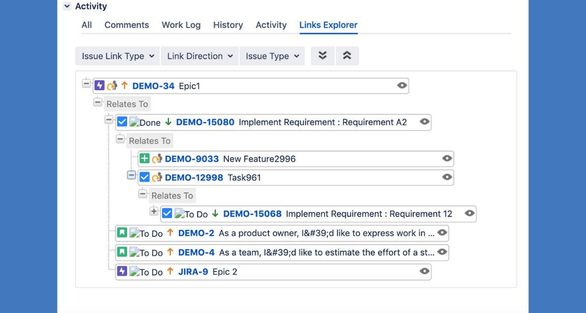Click the collapse all double-chevron button

347,56
